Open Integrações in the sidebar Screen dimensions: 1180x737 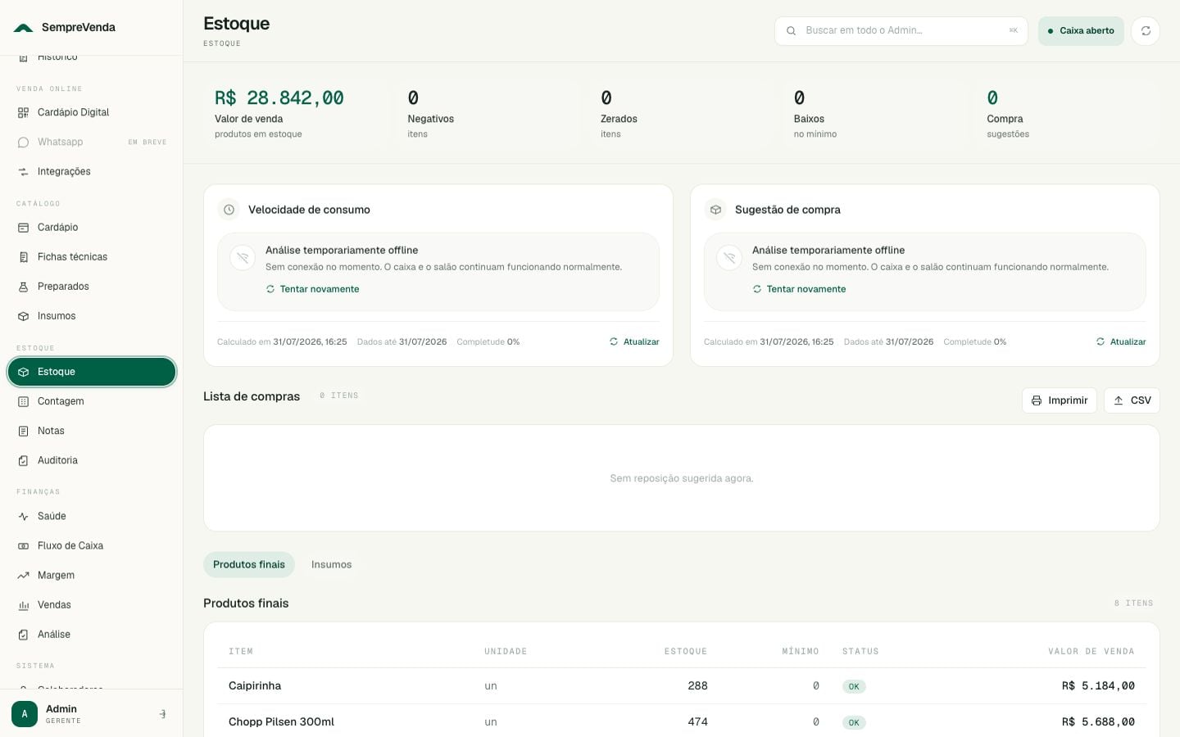tap(91, 171)
